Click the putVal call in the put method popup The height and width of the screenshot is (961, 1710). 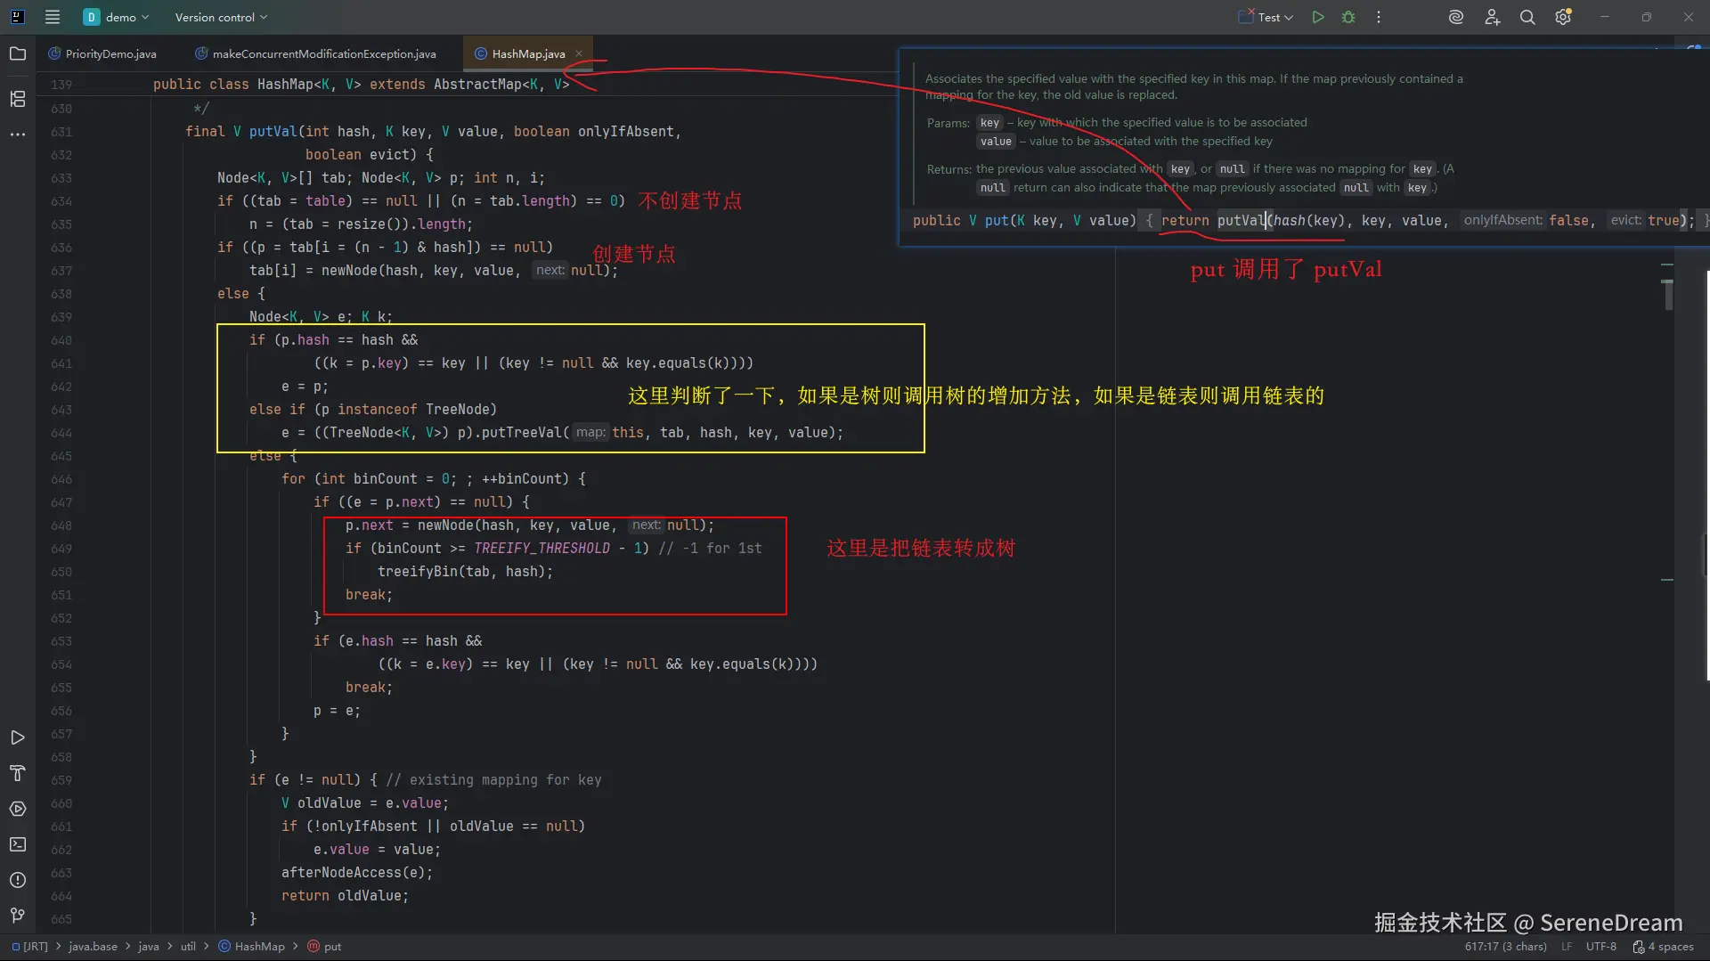pos(1241,221)
